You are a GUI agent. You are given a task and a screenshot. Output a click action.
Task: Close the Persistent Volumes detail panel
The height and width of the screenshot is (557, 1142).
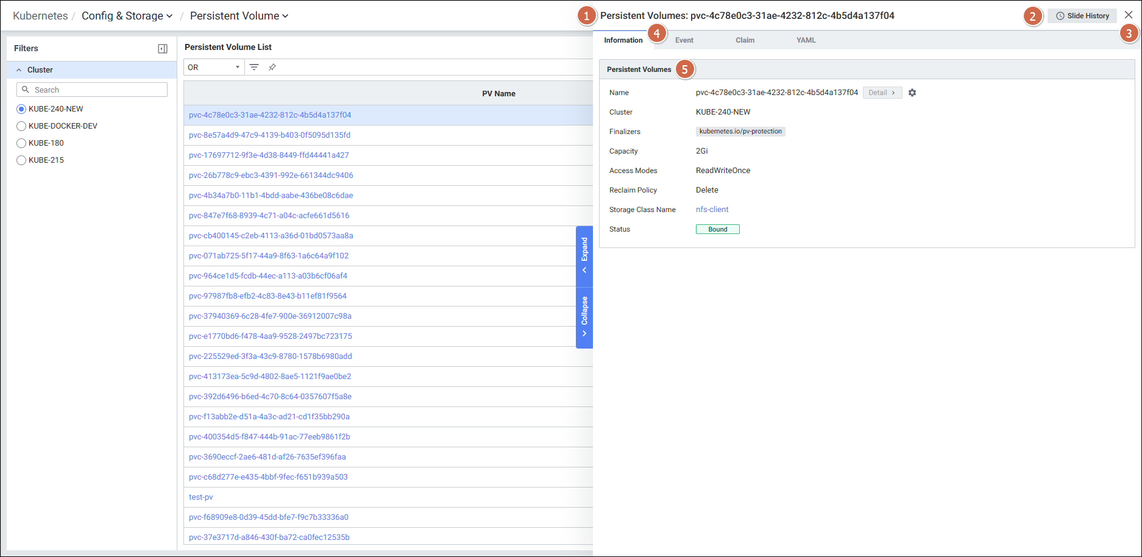click(x=1129, y=15)
